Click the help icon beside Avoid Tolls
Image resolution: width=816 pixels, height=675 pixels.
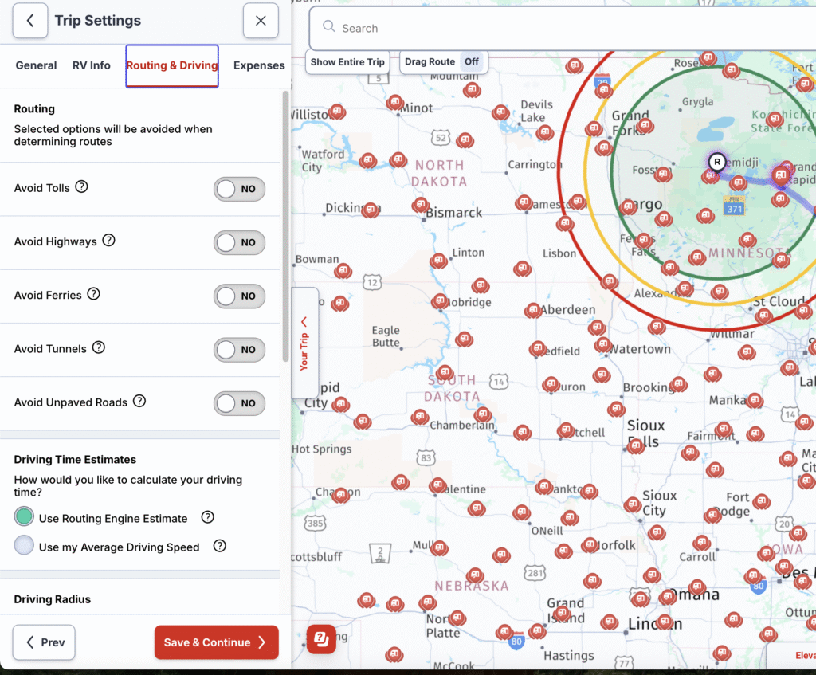click(x=81, y=187)
